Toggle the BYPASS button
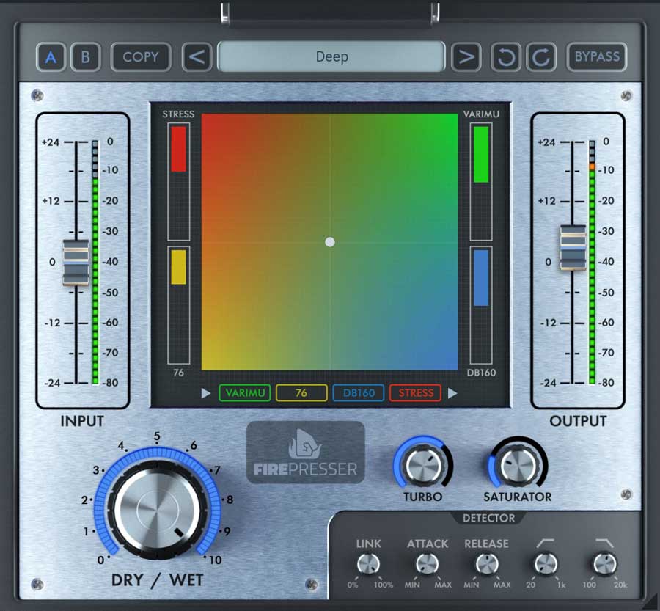Viewport: 660px width, 611px height. 597,57
